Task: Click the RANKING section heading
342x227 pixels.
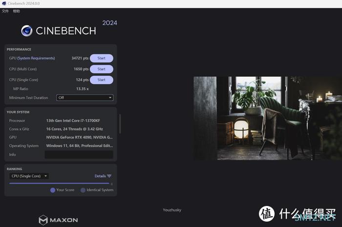Action: click(x=14, y=169)
